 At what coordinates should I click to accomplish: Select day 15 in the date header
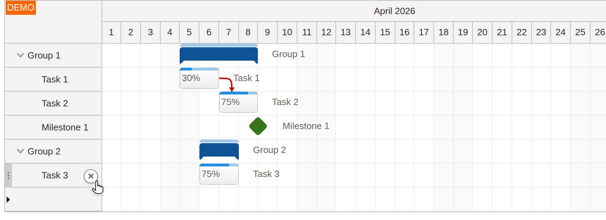pyautogui.click(x=385, y=32)
